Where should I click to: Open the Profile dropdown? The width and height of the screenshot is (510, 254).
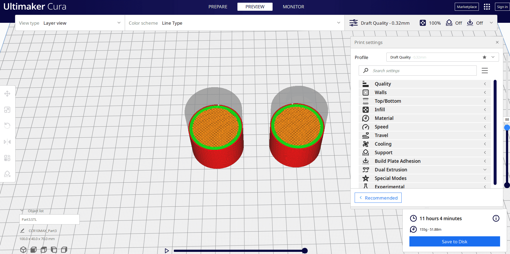[442, 57]
